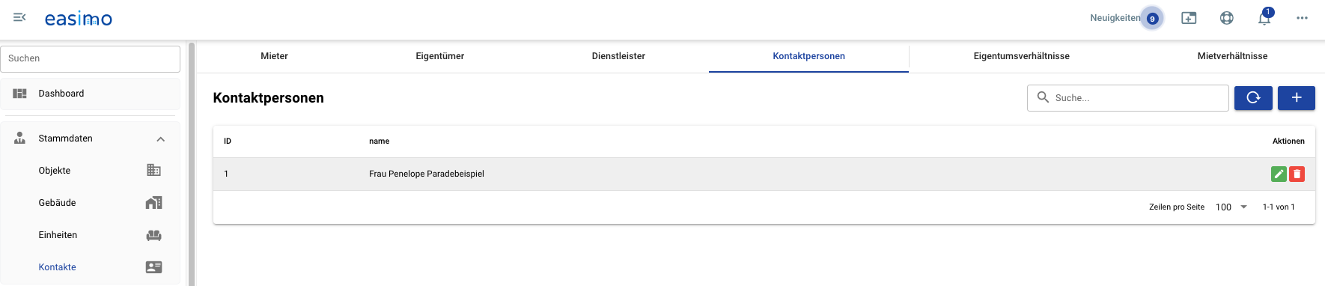Open the rows per page dropdown
Viewport: 1325px width, 286px height.
[1231, 207]
